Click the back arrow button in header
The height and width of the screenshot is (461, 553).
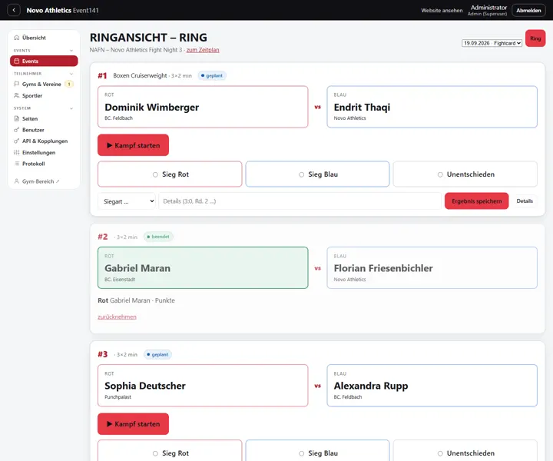pyautogui.click(x=14, y=10)
